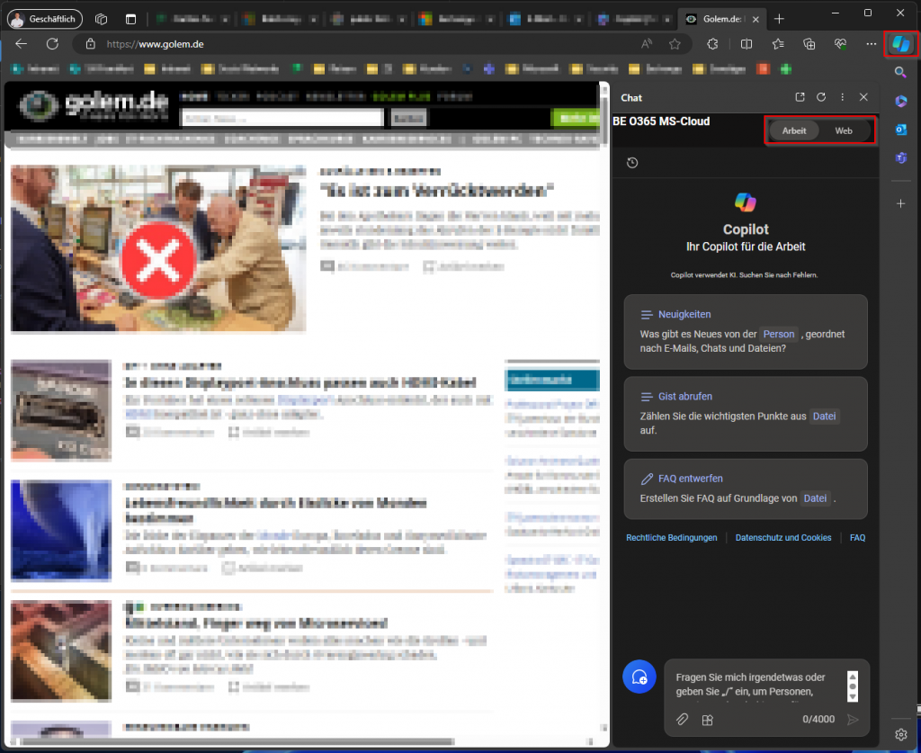Choose the FAQ entwerfen suggestion
Image resolution: width=921 pixels, height=753 pixels.
745,488
